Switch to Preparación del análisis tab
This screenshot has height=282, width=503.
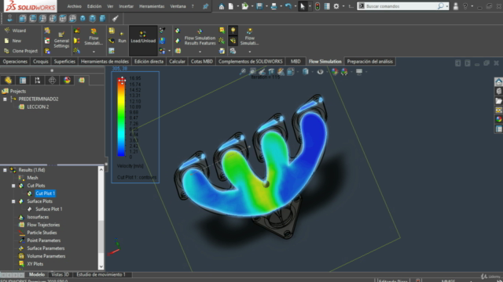point(370,61)
